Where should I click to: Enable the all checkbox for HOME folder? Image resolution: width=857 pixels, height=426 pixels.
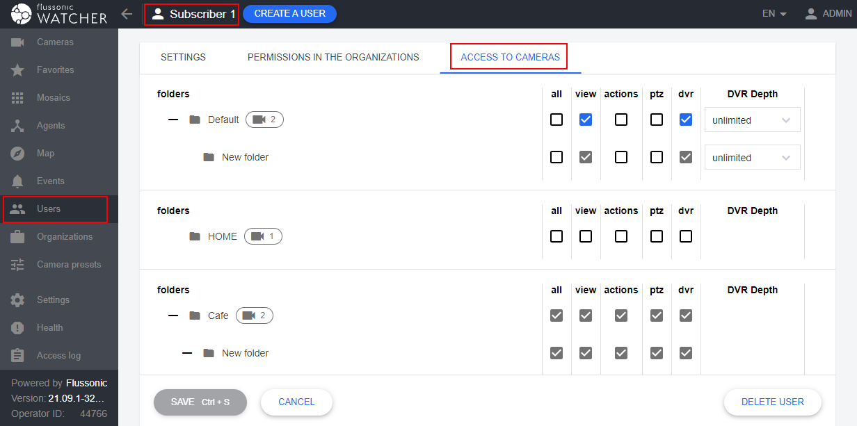(x=556, y=236)
